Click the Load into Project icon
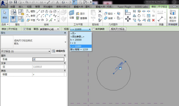 click(x=172, y=16)
